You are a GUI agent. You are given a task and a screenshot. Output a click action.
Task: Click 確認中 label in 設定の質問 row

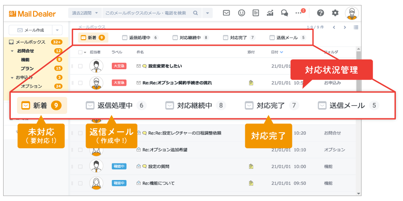click(119, 167)
